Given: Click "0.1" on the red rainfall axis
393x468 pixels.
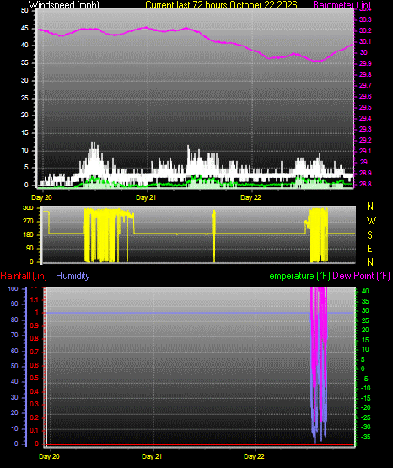Looking at the screenshot, I should (x=35, y=430).
